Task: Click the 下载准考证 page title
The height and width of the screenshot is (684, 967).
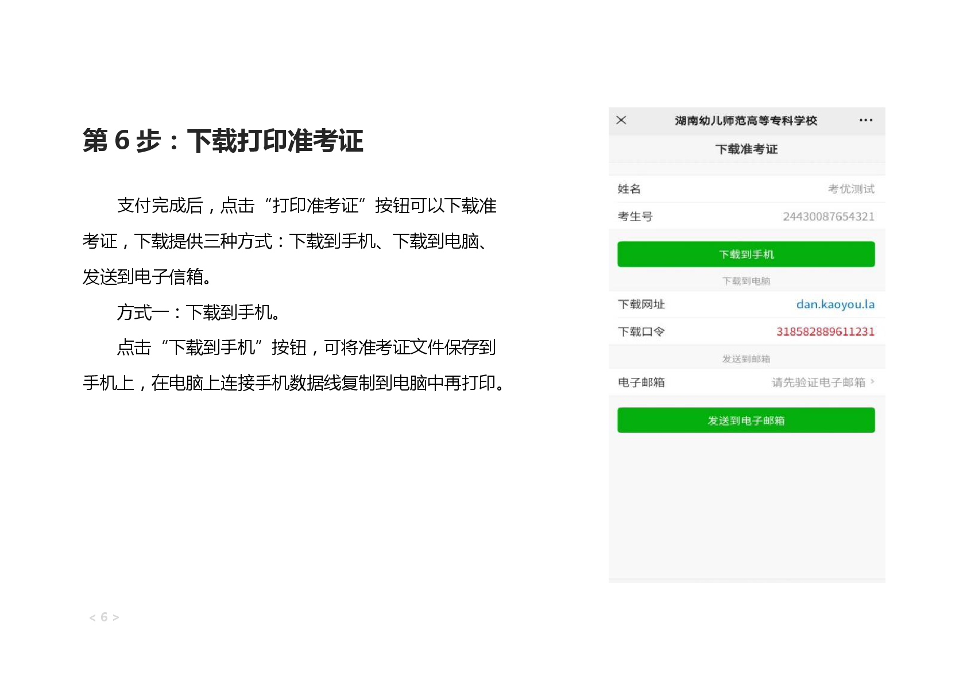Action: click(746, 149)
